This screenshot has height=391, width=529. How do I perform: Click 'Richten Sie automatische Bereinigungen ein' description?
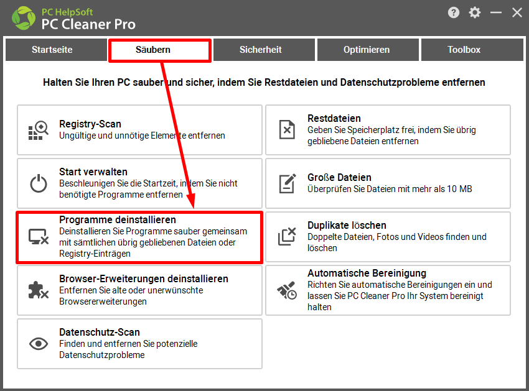pos(400,296)
